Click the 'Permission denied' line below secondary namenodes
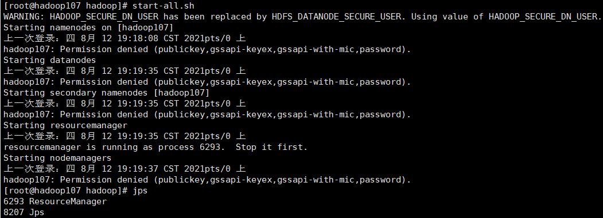Viewport: 603px width, 218px height. [x=207, y=114]
